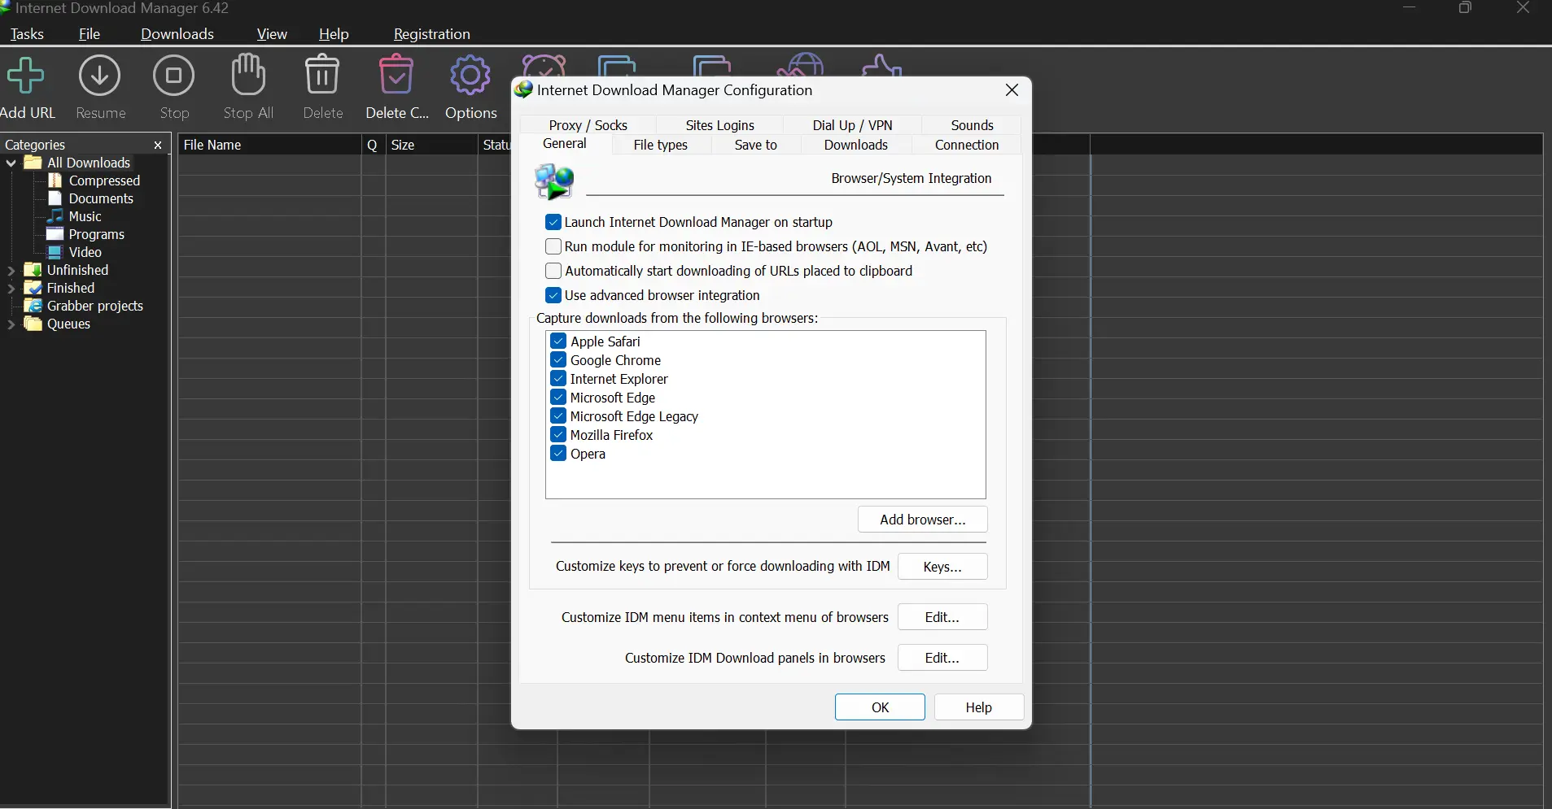Viewport: 1552px width, 809px height.
Task: Switch to Downloads configuration tab
Action: point(856,145)
